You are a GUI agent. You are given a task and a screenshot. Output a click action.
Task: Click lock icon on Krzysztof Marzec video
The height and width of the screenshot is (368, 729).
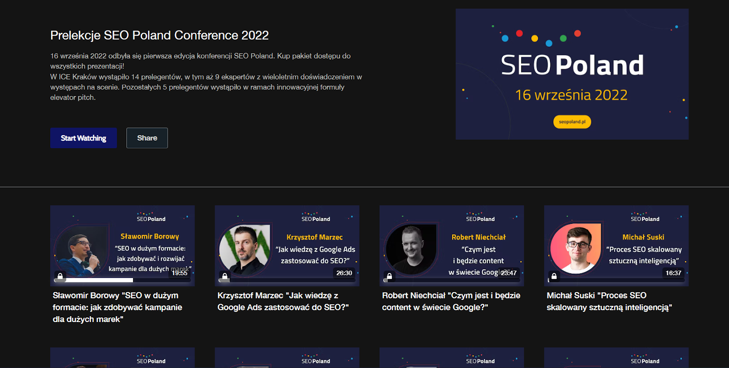click(225, 276)
